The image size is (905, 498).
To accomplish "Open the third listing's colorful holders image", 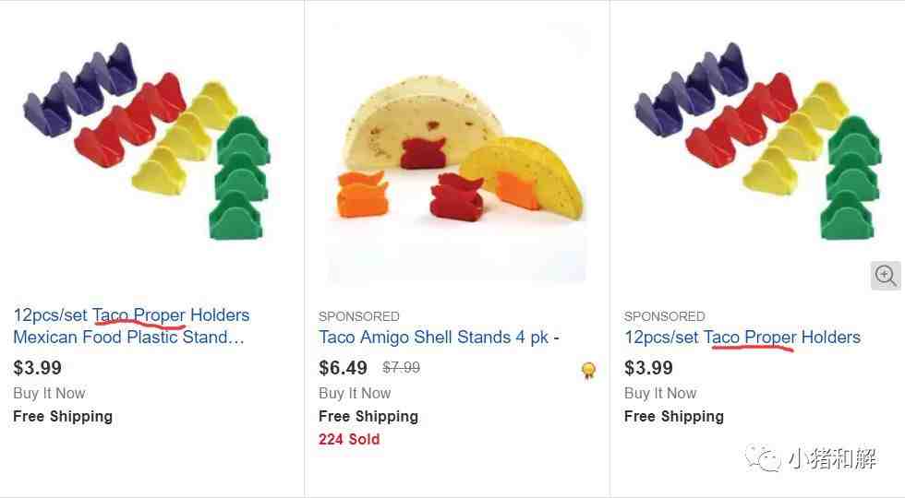I will pos(758,141).
